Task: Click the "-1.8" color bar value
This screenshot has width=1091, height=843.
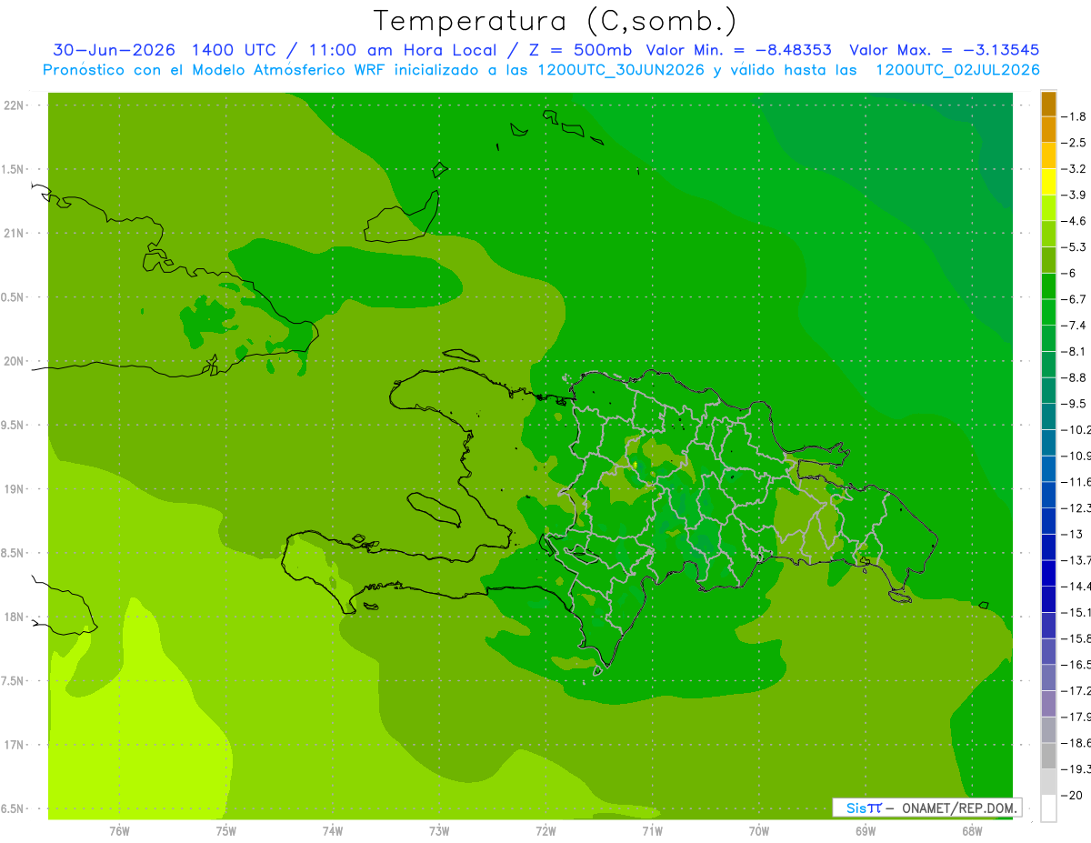Action: 1074,116
